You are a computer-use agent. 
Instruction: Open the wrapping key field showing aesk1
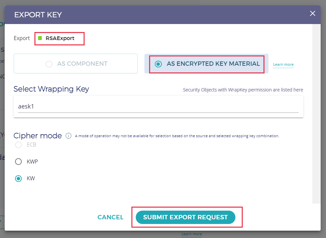pyautogui.click(x=158, y=106)
